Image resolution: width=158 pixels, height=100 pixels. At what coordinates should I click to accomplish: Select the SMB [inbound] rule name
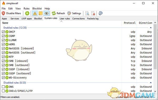tap(18, 61)
